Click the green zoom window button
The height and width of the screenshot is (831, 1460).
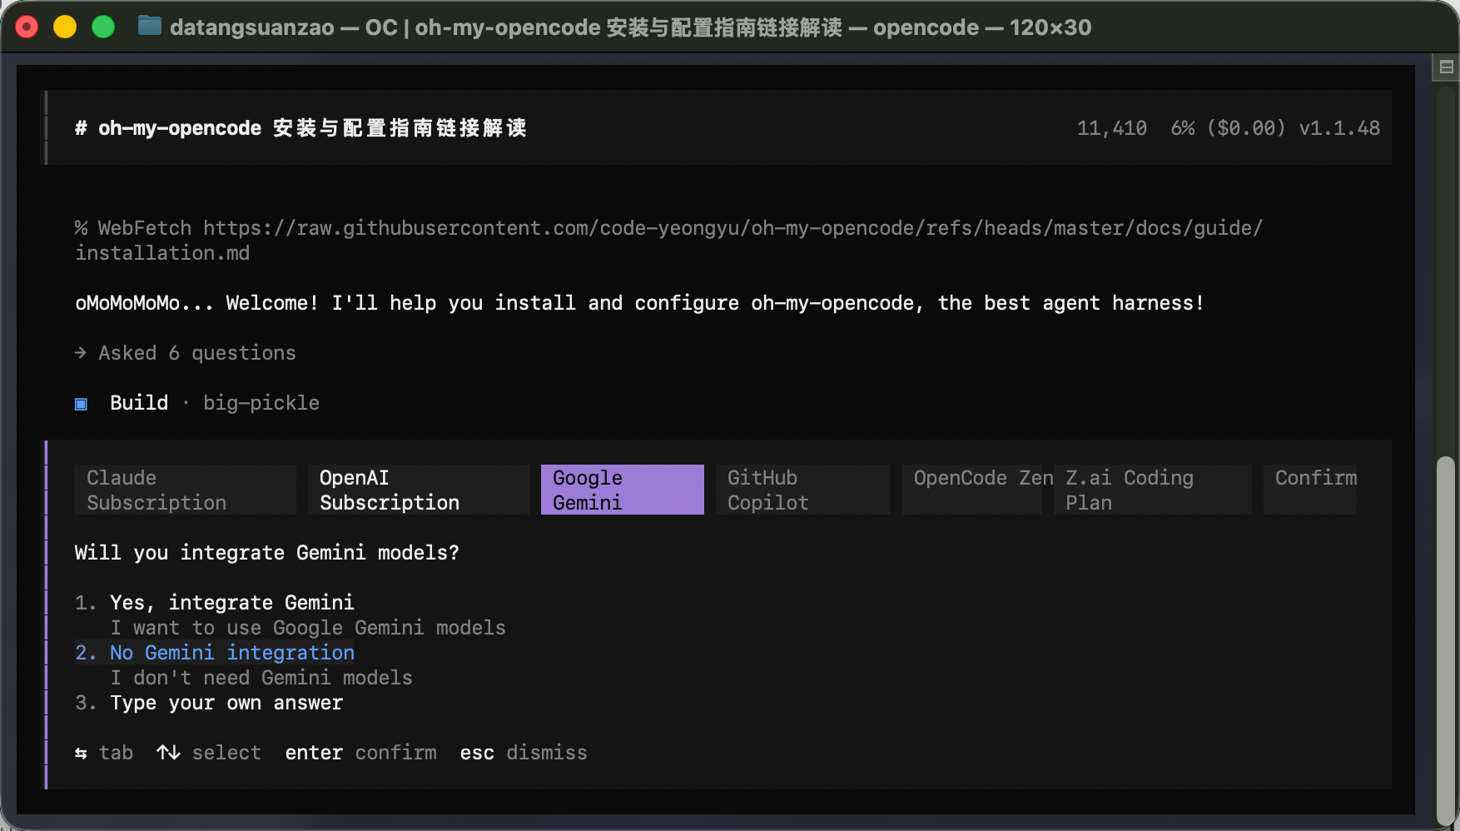[103, 27]
